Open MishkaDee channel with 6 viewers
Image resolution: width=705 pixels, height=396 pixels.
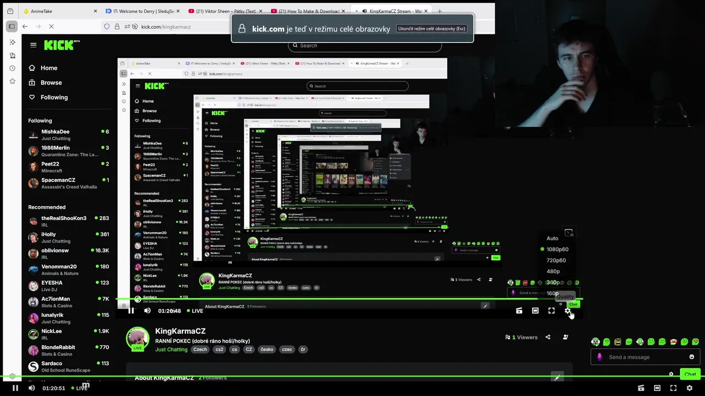click(69, 135)
